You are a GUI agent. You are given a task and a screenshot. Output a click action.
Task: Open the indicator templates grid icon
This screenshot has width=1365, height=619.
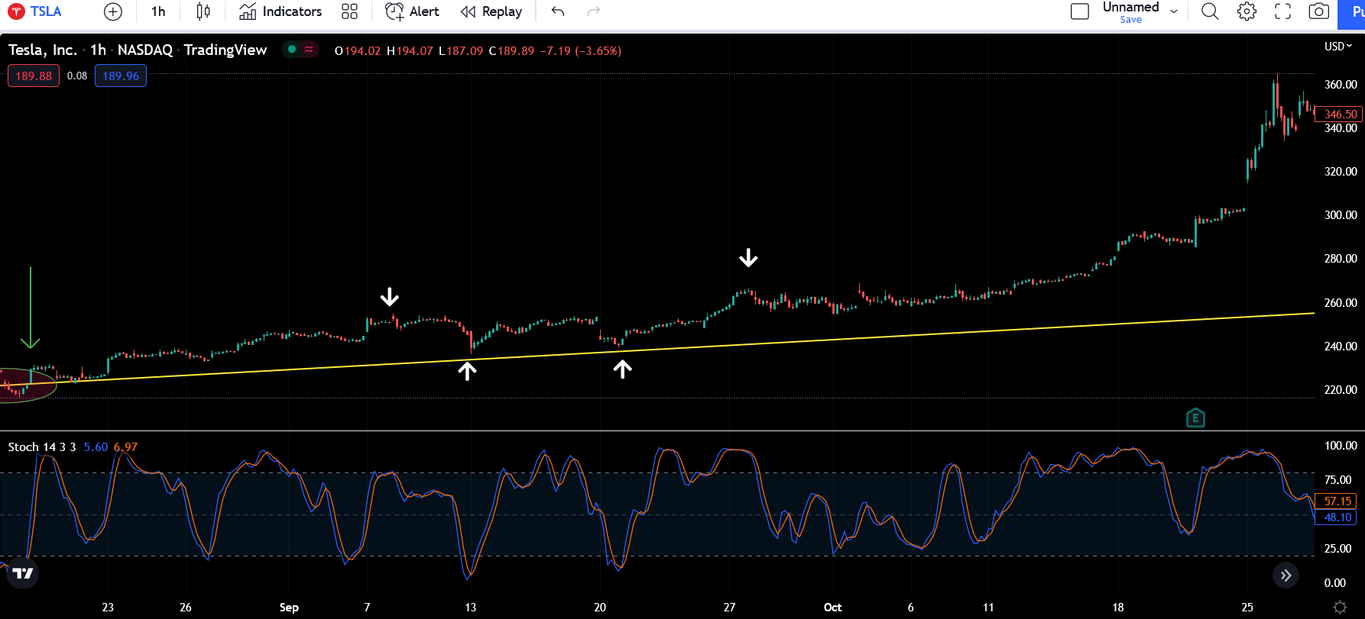349,11
